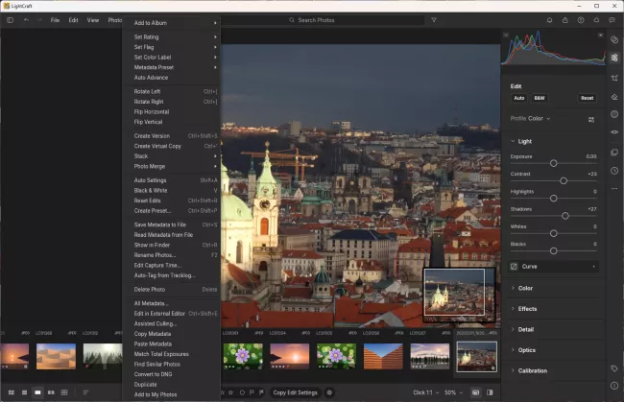Open the help question-mark icon
The image size is (624, 402).
(581, 20)
